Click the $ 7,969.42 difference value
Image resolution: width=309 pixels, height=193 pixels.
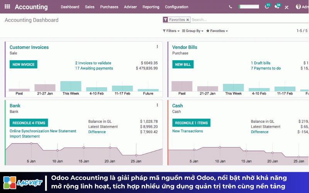pyautogui.click(x=149, y=132)
